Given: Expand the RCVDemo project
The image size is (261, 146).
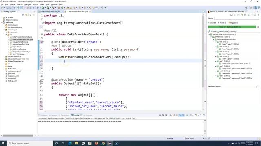Looking at the screenshot, I should tap(2, 17).
